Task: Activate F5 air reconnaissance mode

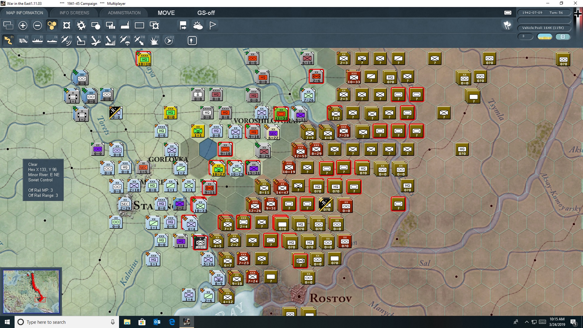Action: click(66, 40)
